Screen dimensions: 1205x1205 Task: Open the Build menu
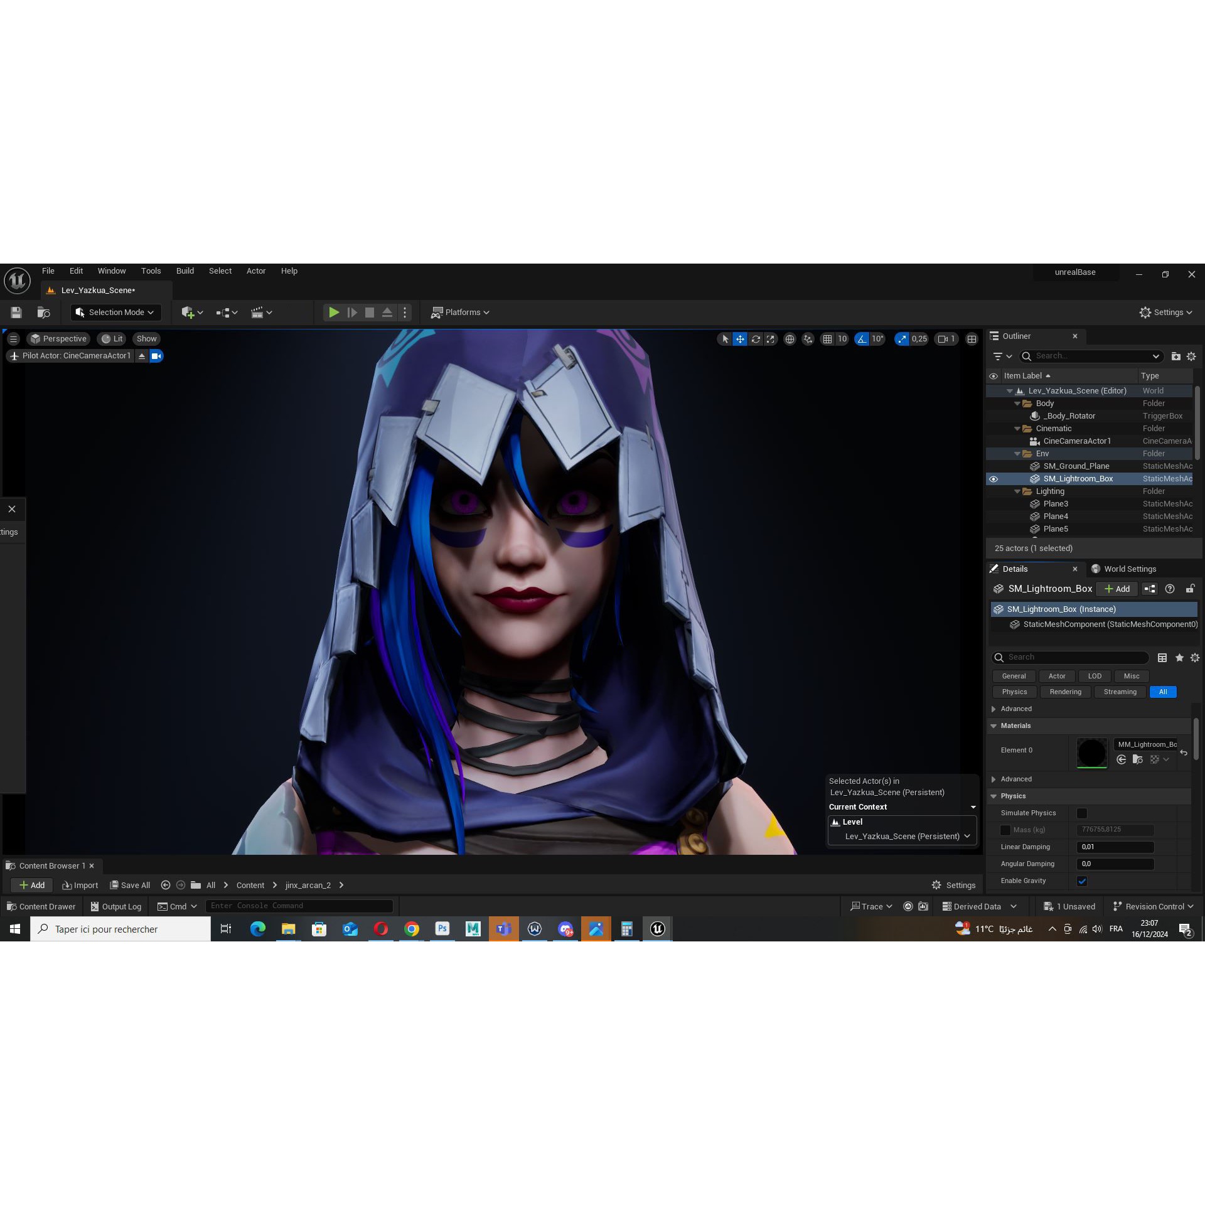tap(185, 271)
